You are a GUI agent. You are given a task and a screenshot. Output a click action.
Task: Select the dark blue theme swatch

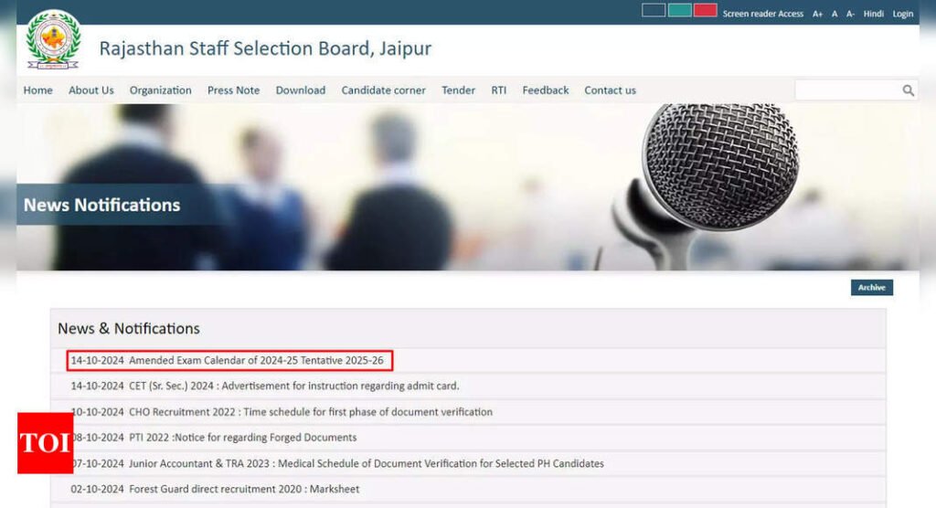tap(653, 11)
